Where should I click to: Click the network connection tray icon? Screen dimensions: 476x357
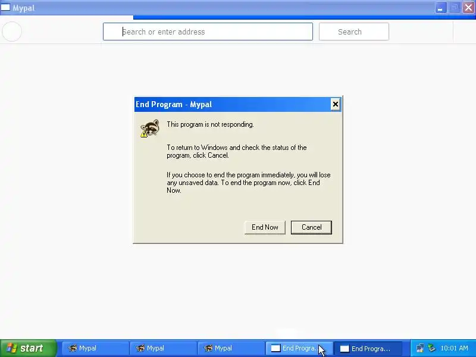click(x=420, y=348)
